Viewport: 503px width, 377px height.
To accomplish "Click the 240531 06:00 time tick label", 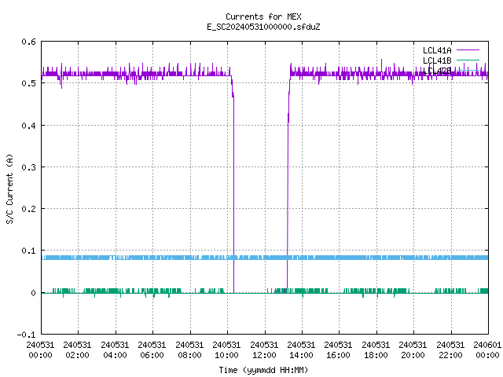I will click(152, 350).
